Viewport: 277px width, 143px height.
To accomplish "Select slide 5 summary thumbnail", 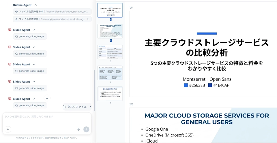I will coord(110,94).
